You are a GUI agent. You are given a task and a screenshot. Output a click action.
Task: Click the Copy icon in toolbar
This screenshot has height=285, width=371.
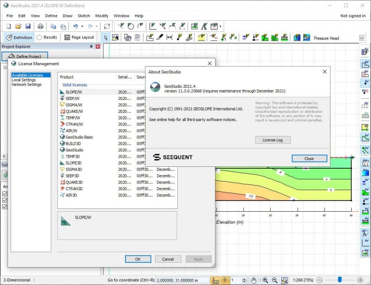pyautogui.click(x=53, y=26)
